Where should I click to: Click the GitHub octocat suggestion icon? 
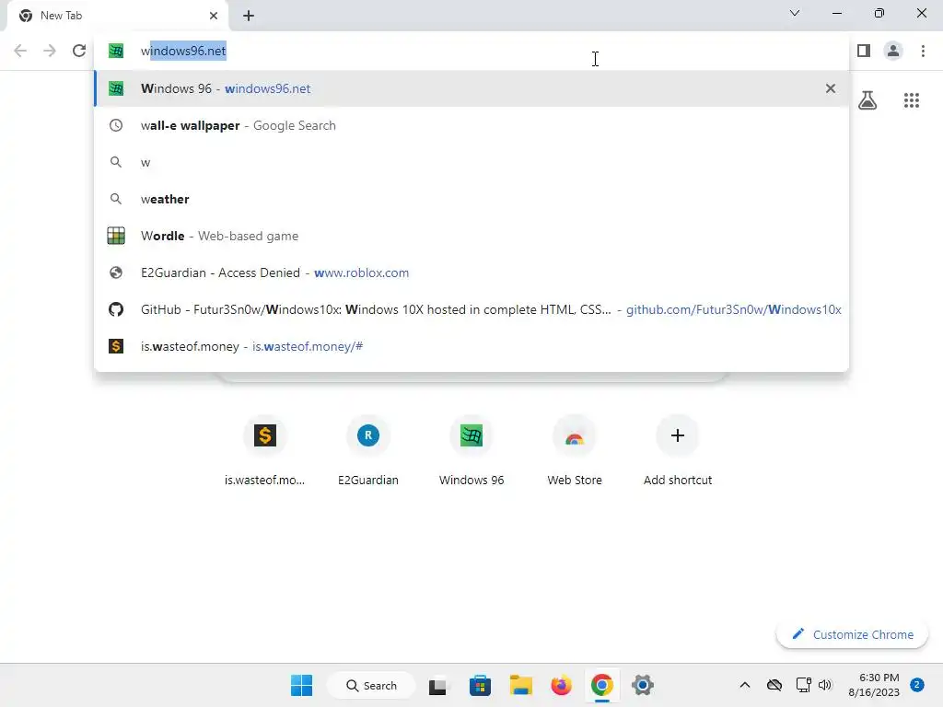coord(116,309)
